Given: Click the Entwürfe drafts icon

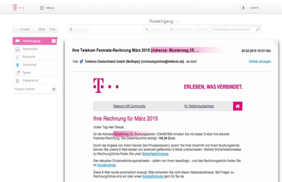Looking at the screenshot, I should 17,57.
